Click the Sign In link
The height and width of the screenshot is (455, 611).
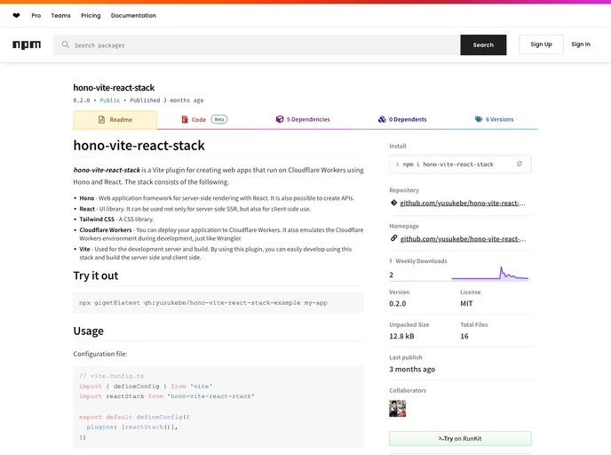[x=581, y=44]
